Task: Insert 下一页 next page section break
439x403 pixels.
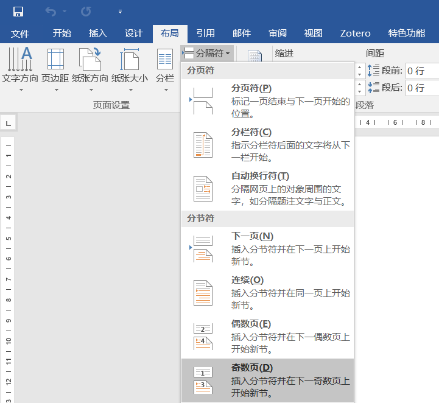Action: click(x=268, y=248)
